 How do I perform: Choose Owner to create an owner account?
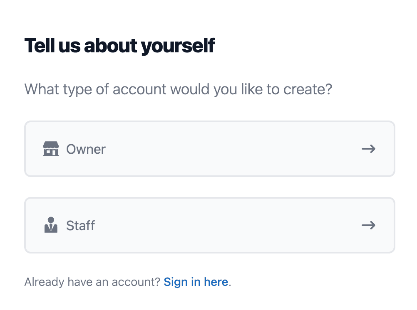click(x=210, y=149)
